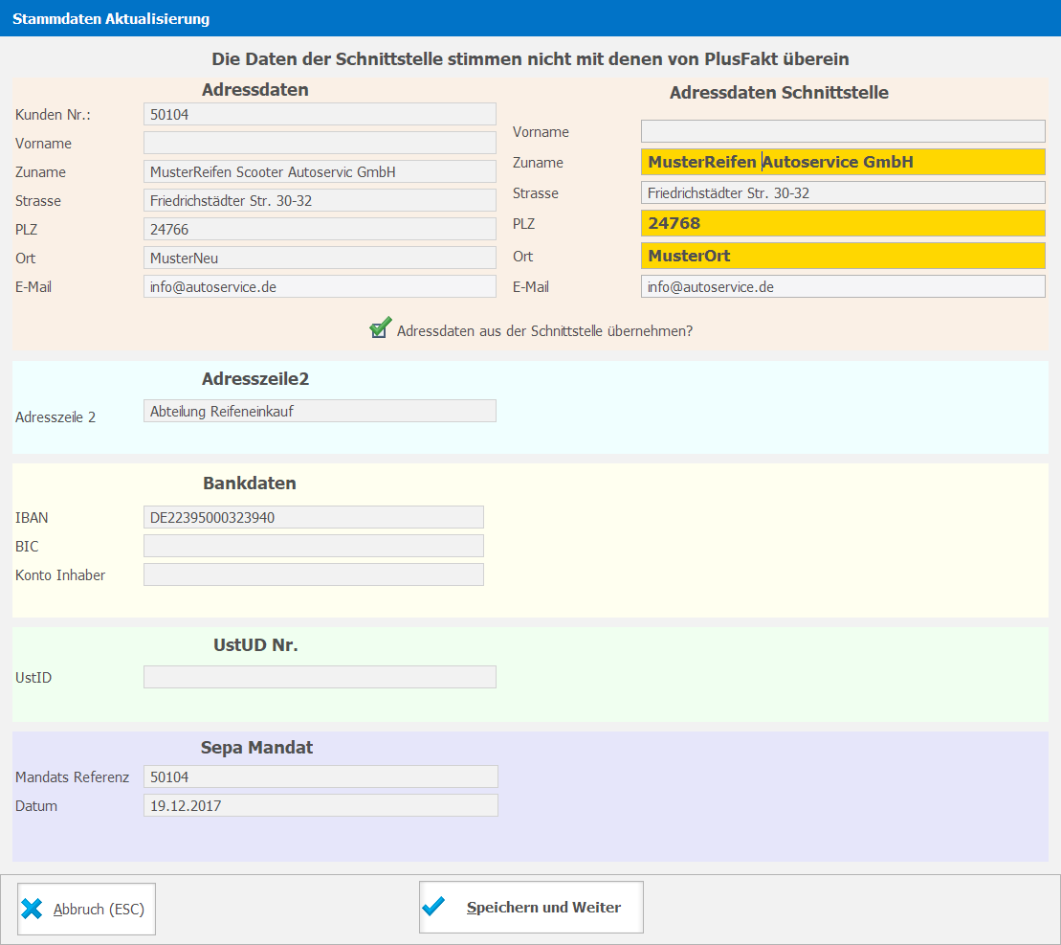1061x945 pixels.
Task: Click the Bankdaten section heading
Action: tap(250, 484)
